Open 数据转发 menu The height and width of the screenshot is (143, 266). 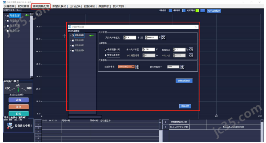click(104, 6)
